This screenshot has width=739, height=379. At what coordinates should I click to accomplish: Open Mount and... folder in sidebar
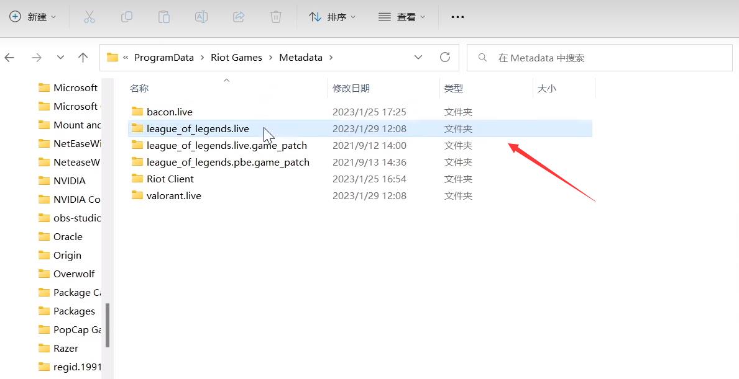(69, 125)
